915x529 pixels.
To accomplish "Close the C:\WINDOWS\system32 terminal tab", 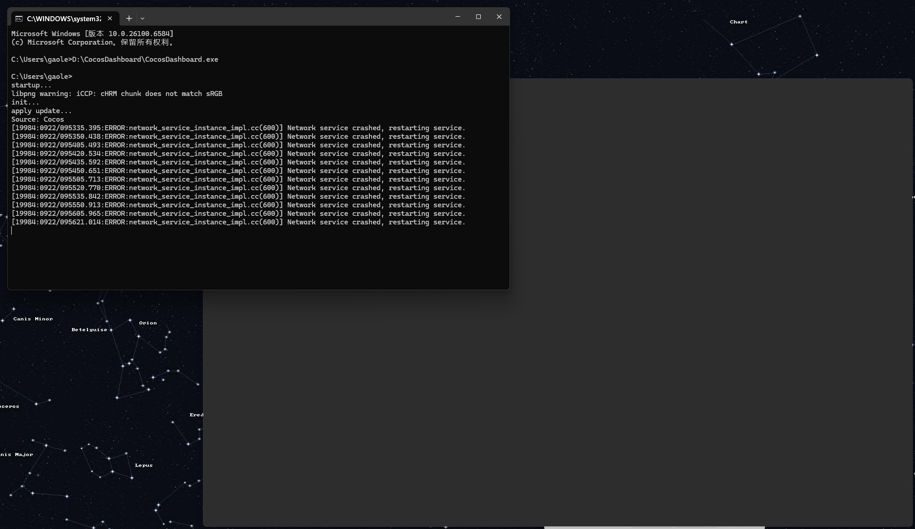I will tap(110, 18).
